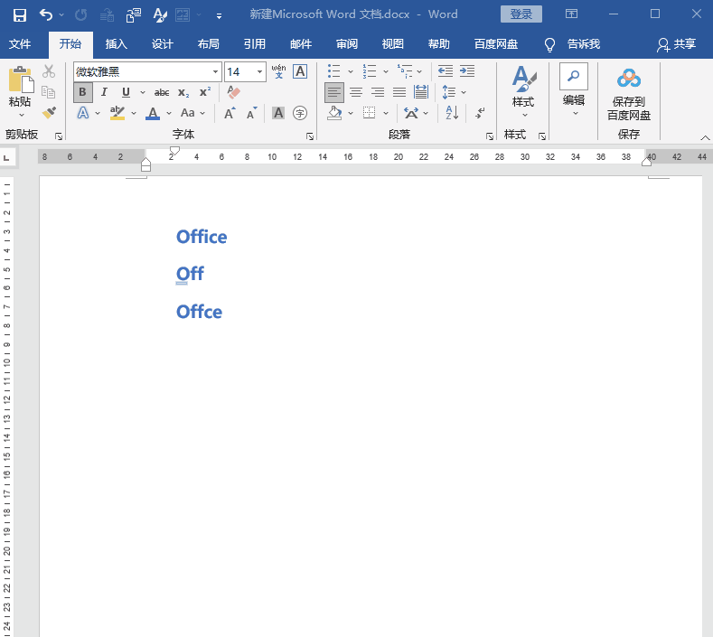The image size is (713, 637).
Task: Decrease paragraph indent
Action: pos(446,71)
